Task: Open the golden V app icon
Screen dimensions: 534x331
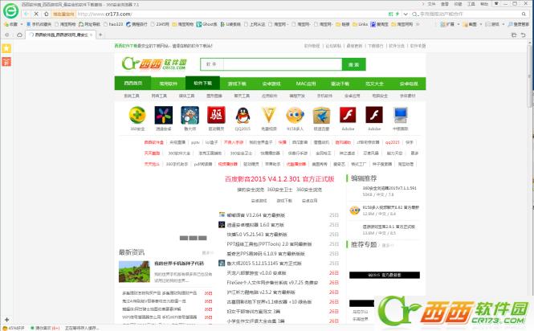Action: click(269, 115)
